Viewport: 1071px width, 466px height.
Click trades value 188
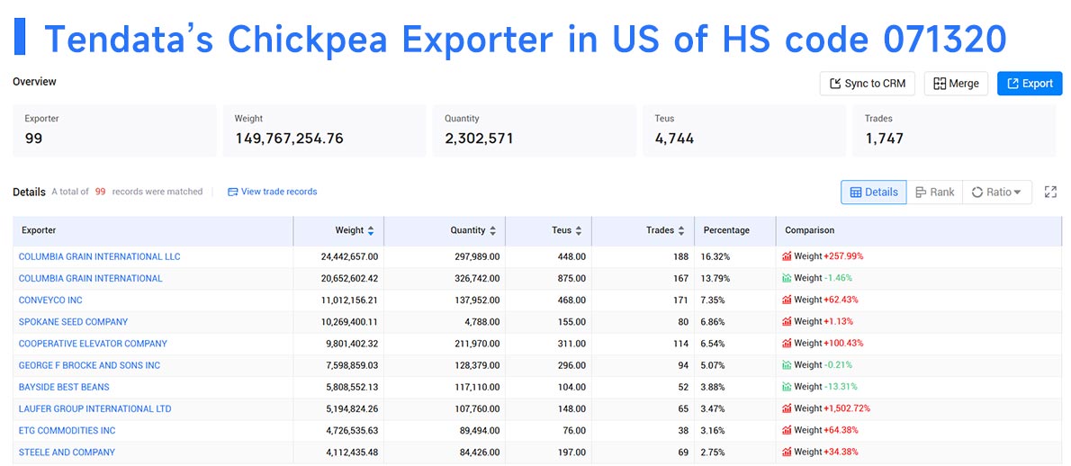680,256
